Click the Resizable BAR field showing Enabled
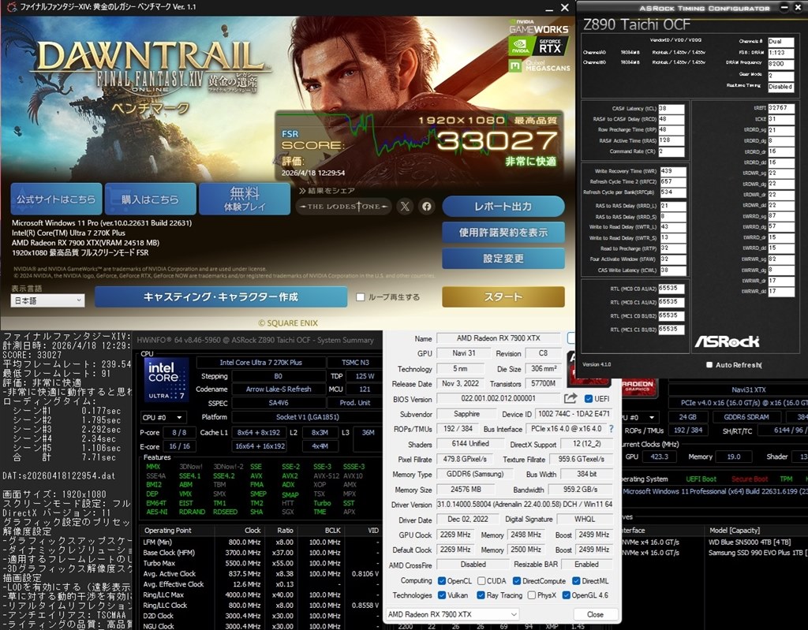The height and width of the screenshot is (630, 808). [x=586, y=564]
